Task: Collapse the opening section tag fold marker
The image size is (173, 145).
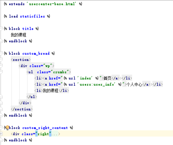Action: [x=1, y=60]
